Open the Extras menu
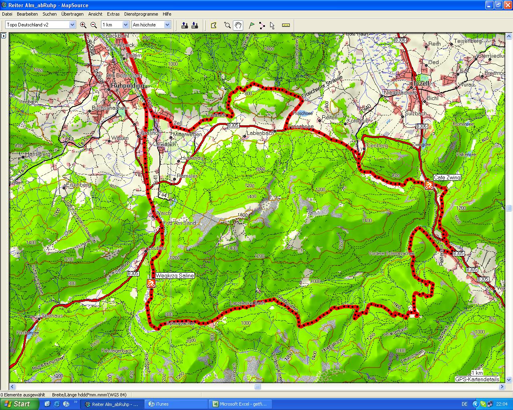513x410 pixels. (x=113, y=14)
